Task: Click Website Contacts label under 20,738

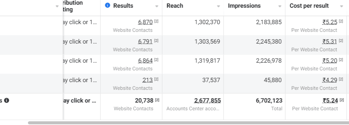Action: (x=133, y=109)
